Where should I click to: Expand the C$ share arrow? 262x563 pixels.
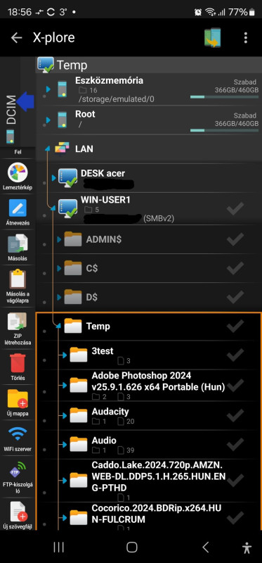click(60, 268)
